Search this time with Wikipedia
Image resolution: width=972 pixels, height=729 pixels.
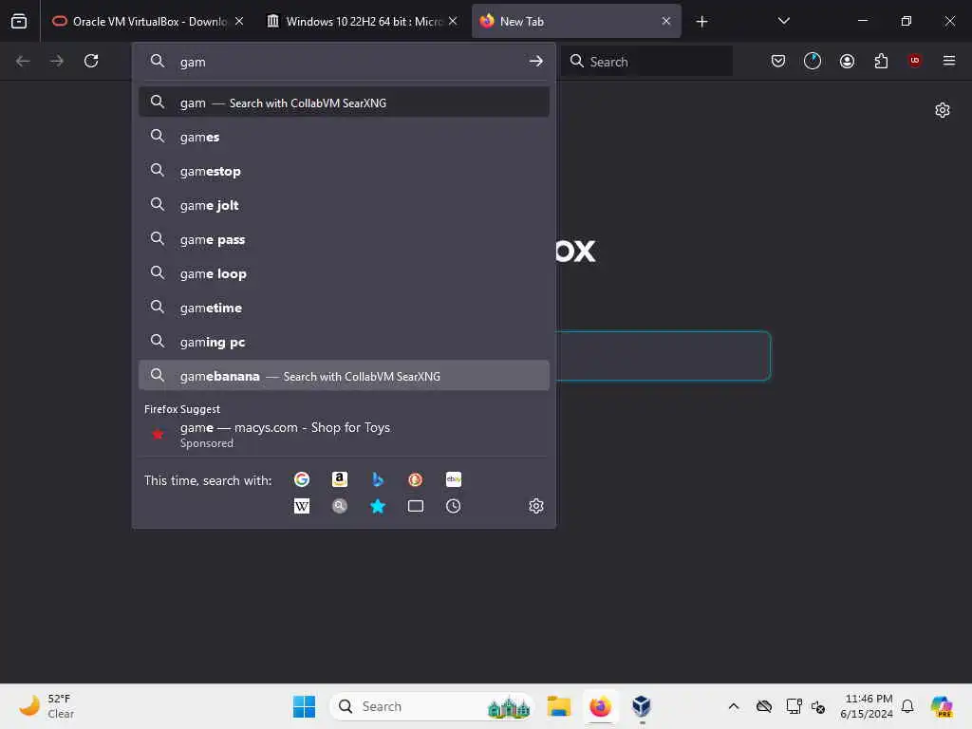coord(302,506)
